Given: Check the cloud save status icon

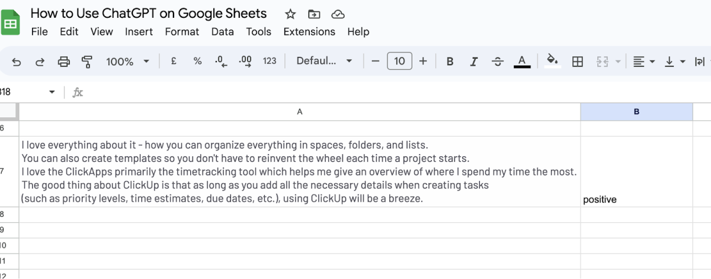Looking at the screenshot, I should tap(338, 14).
